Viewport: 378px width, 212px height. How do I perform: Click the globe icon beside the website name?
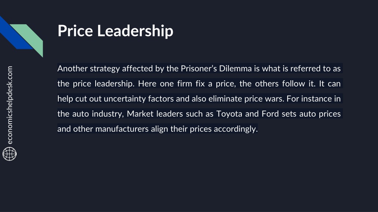pyautogui.click(x=10, y=154)
